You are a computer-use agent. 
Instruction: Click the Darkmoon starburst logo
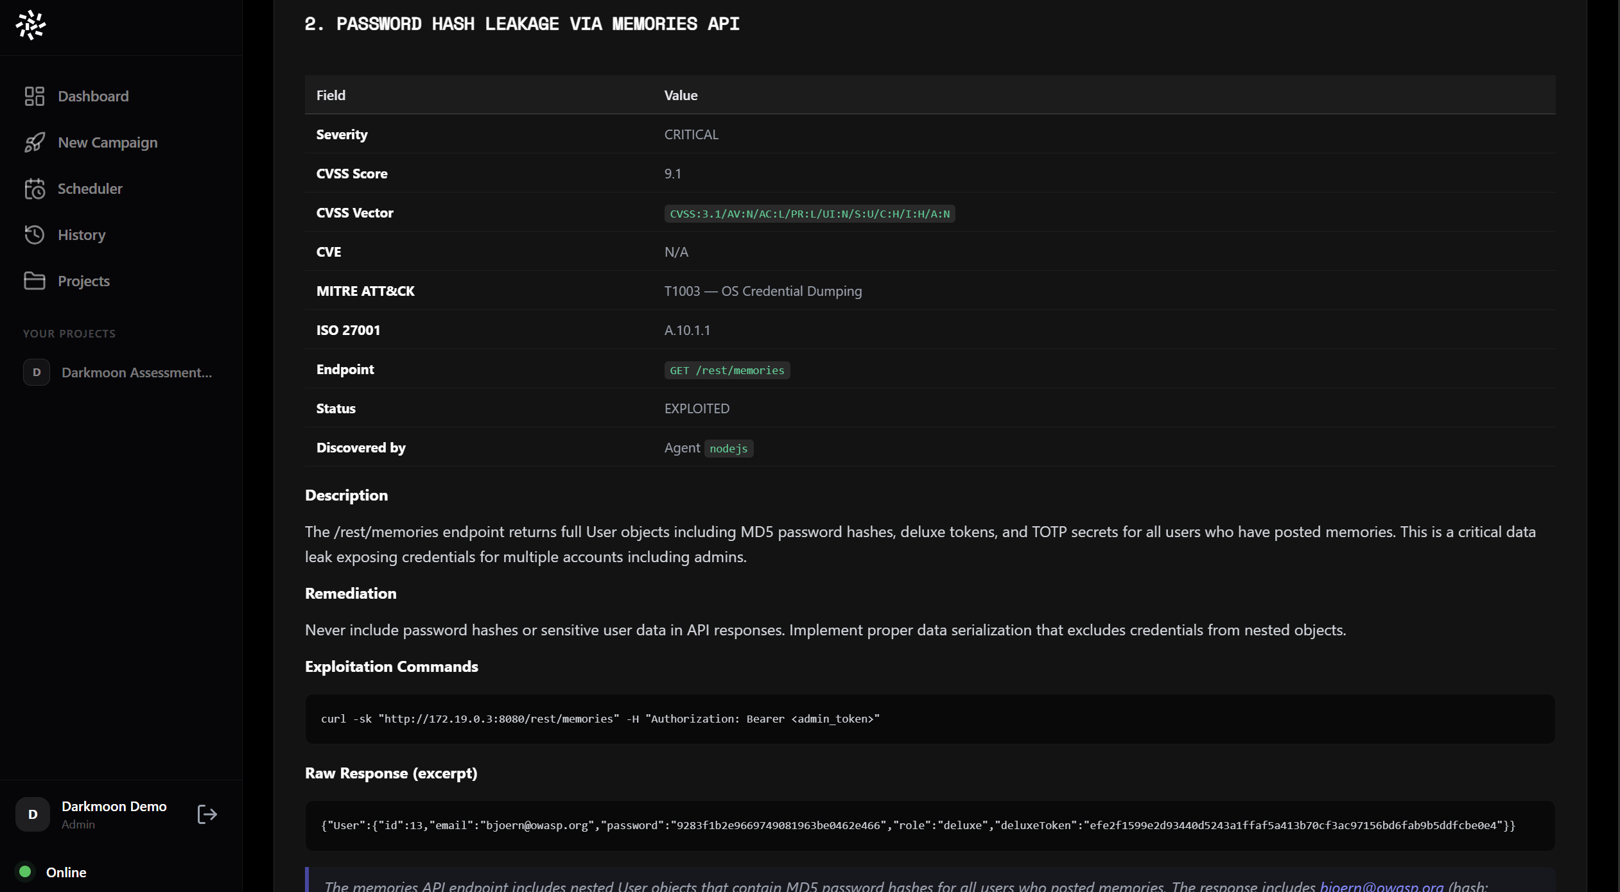click(31, 25)
